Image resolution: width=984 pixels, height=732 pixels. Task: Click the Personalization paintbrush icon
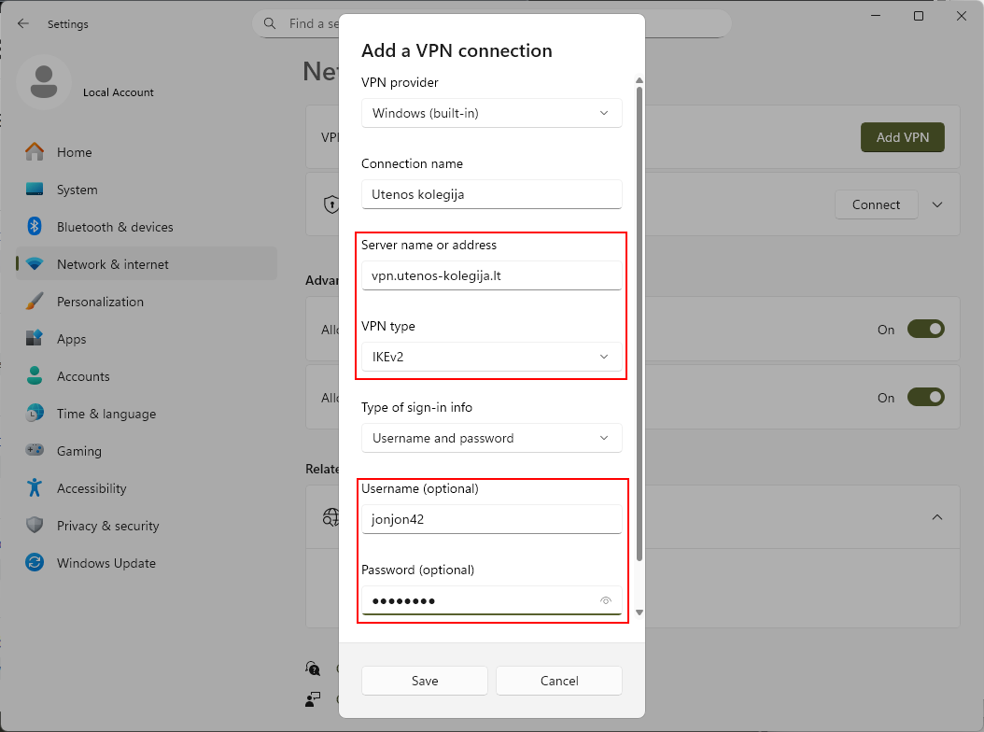35,302
